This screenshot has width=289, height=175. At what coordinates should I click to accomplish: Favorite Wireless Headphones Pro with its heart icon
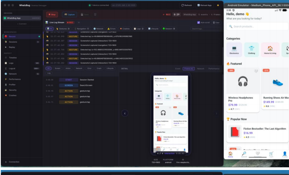coord(256,71)
